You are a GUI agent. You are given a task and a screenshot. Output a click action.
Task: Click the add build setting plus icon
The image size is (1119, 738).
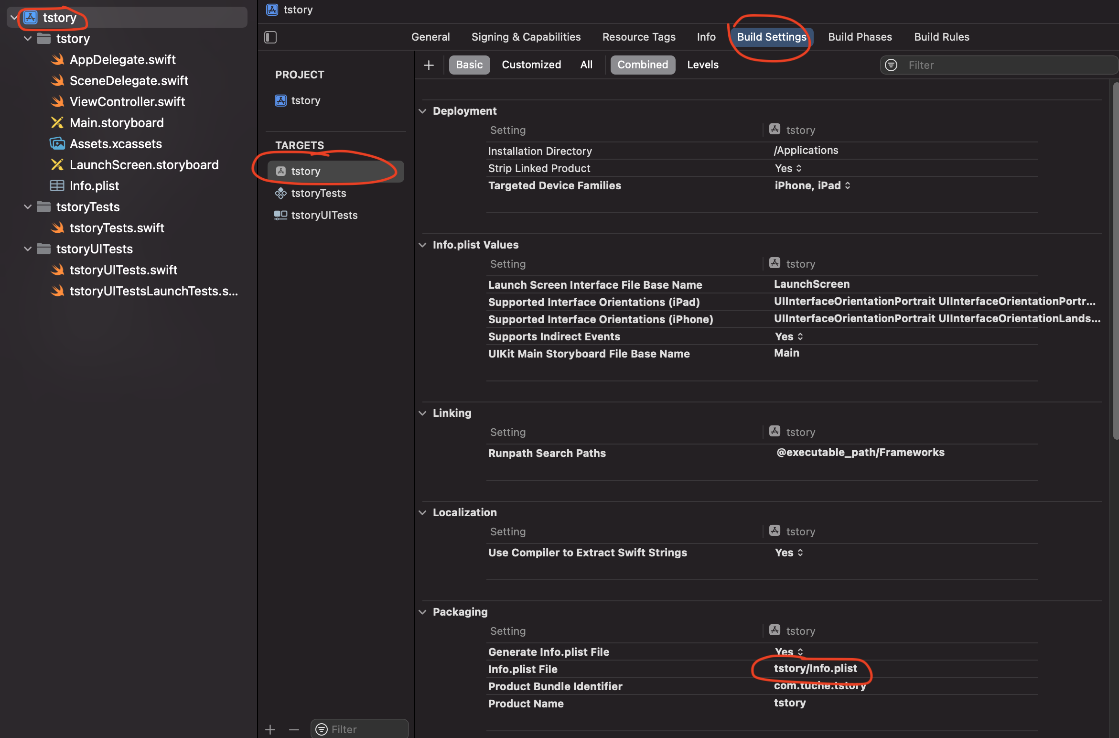[x=429, y=65]
